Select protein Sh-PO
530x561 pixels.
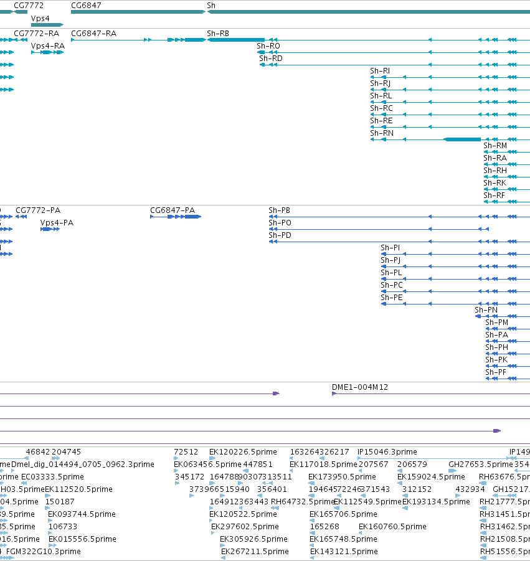(x=280, y=223)
